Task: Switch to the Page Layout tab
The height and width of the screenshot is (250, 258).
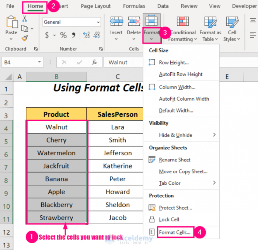Action: (96, 6)
